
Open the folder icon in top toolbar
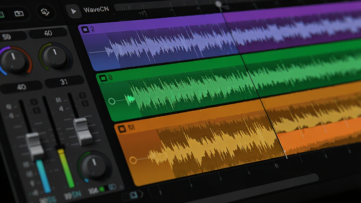point(19,14)
